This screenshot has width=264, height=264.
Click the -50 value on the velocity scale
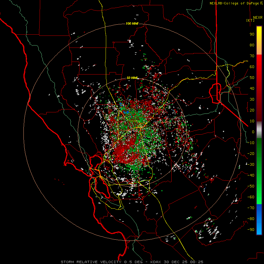251,186
